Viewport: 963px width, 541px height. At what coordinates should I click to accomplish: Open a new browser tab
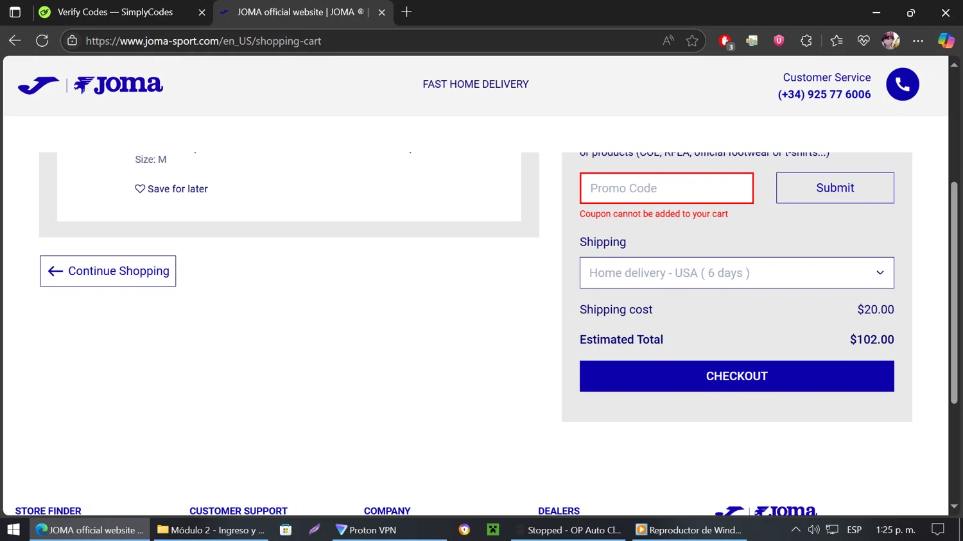click(x=406, y=12)
